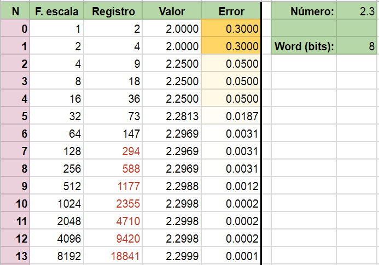
Task: Select the Word (bits): label cell
Action: tap(304, 46)
